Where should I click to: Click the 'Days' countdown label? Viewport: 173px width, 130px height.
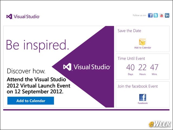tap(130, 74)
